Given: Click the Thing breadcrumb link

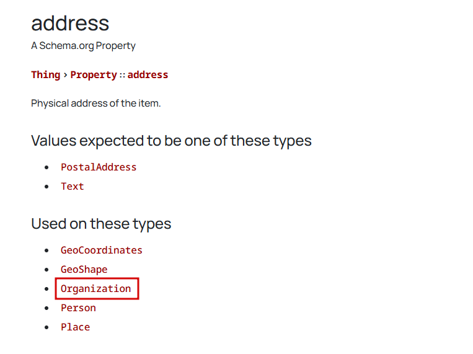Looking at the screenshot, I should coord(45,75).
